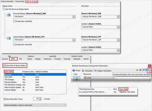The height and width of the screenshot is (111, 152).
Task: Click the open folder icon in Bolted Connection toolbar
Action: pos(137,70)
